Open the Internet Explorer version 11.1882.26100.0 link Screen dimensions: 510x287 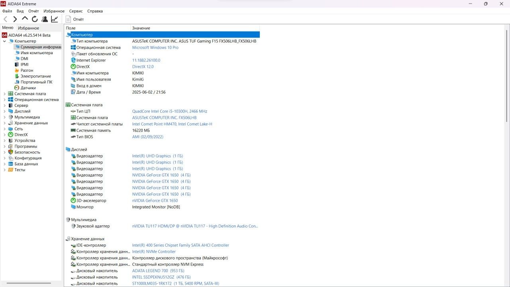[146, 60]
